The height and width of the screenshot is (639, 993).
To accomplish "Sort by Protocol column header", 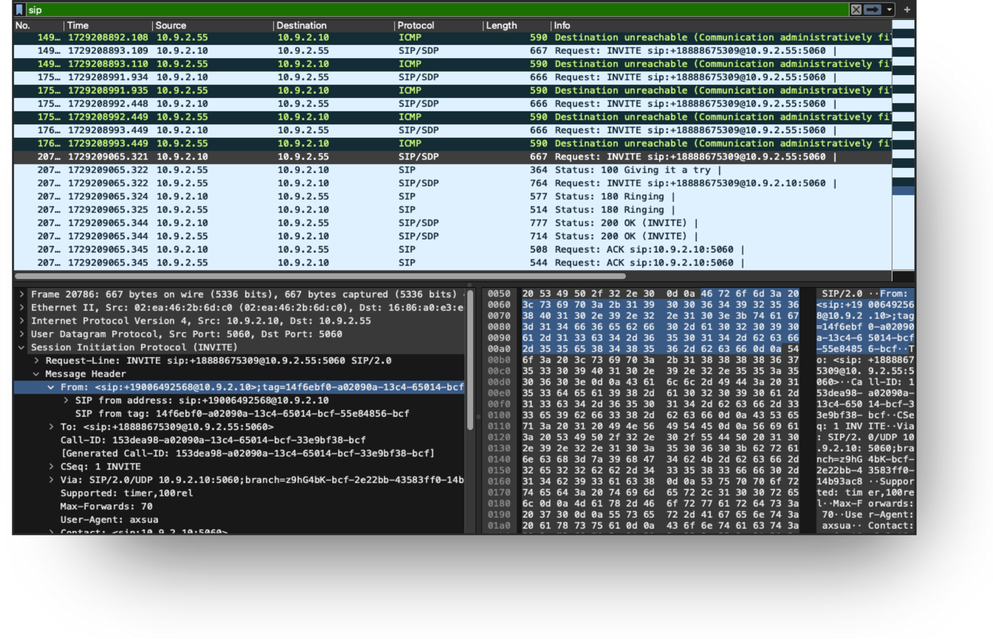I will pos(439,25).
